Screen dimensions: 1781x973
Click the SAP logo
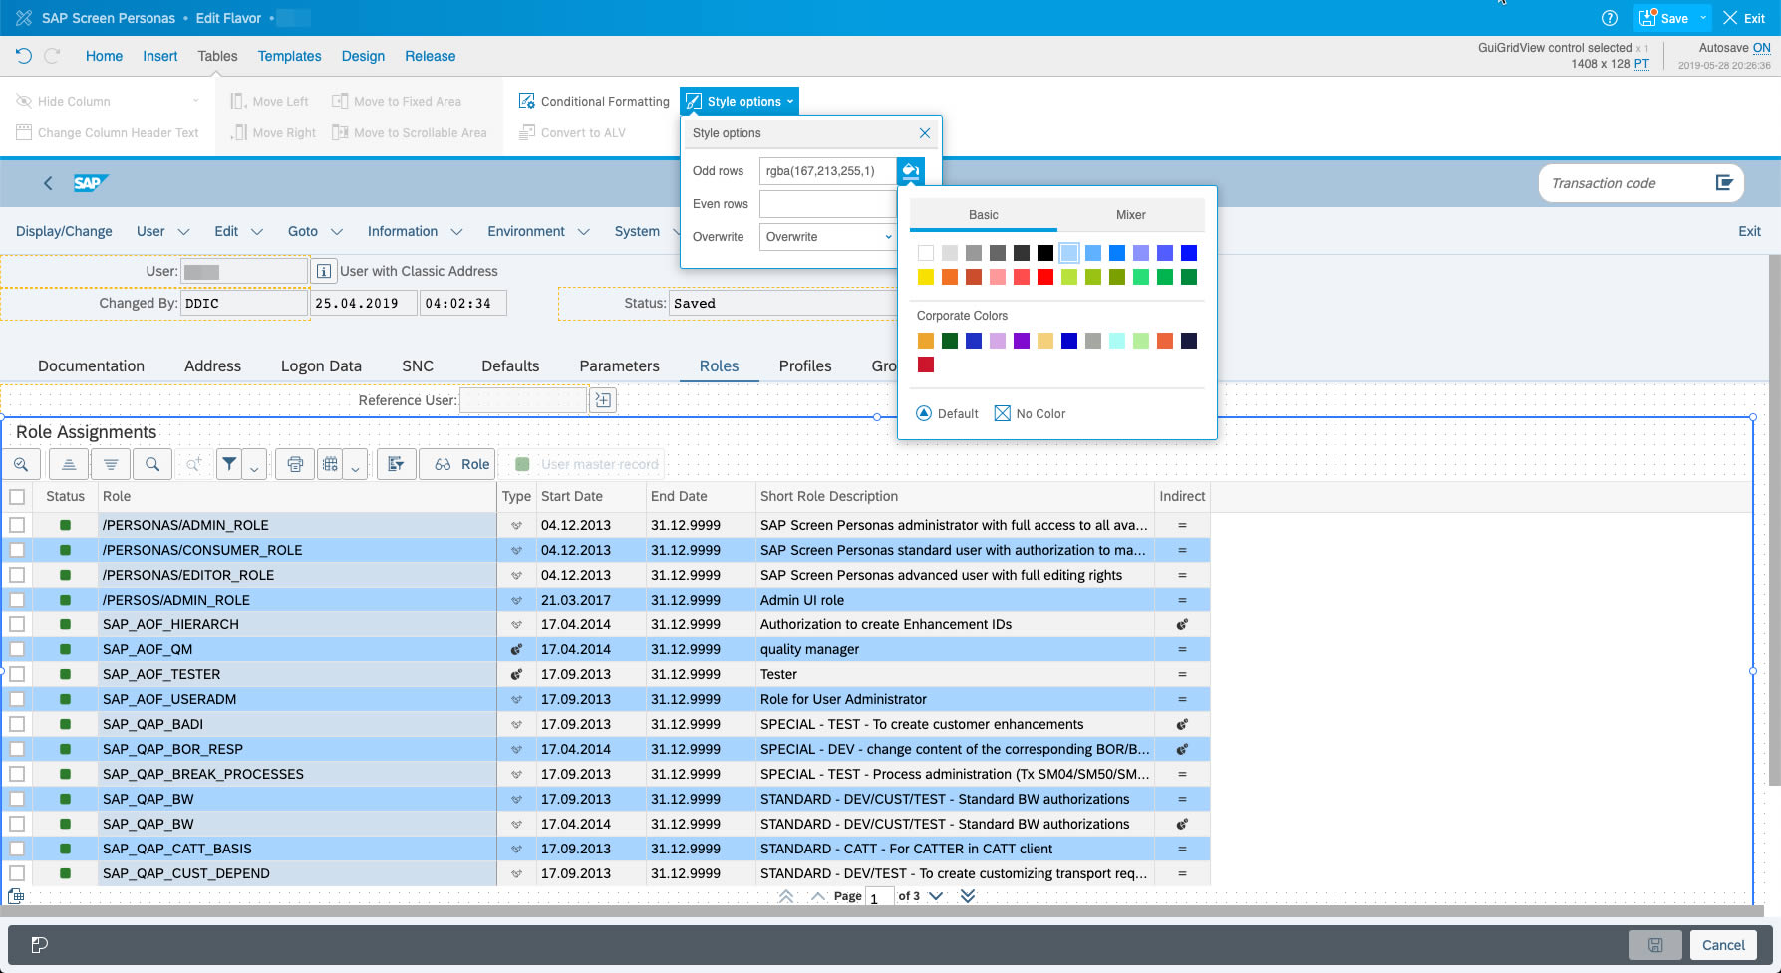coord(90,183)
